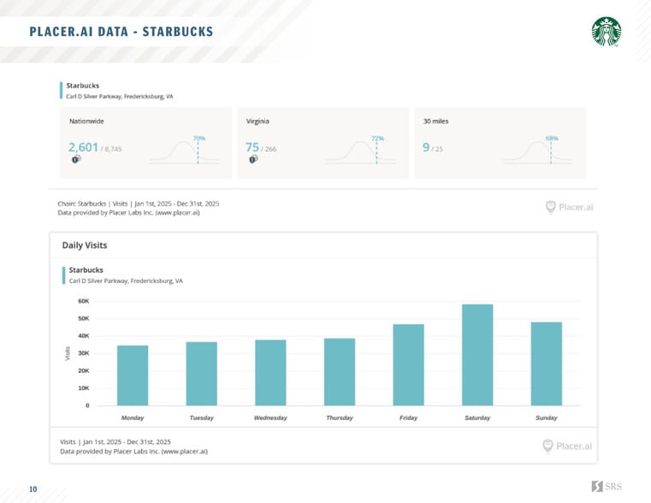Click the Sunday bar in the chart
The image size is (651, 503).
[x=546, y=364]
